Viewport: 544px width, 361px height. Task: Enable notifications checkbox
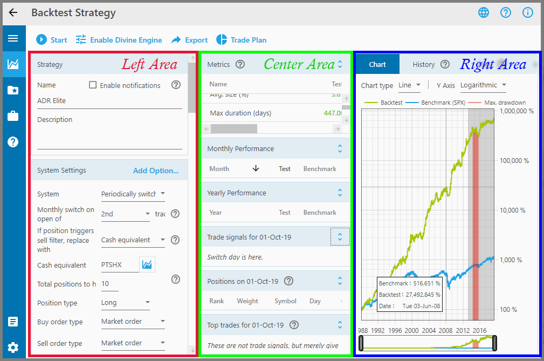[x=93, y=85]
